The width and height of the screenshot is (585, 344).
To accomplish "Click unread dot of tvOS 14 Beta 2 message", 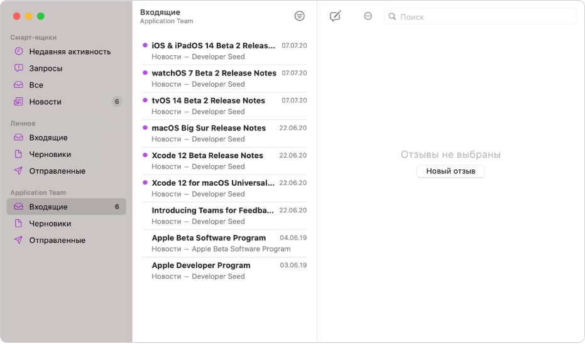I will point(145,100).
